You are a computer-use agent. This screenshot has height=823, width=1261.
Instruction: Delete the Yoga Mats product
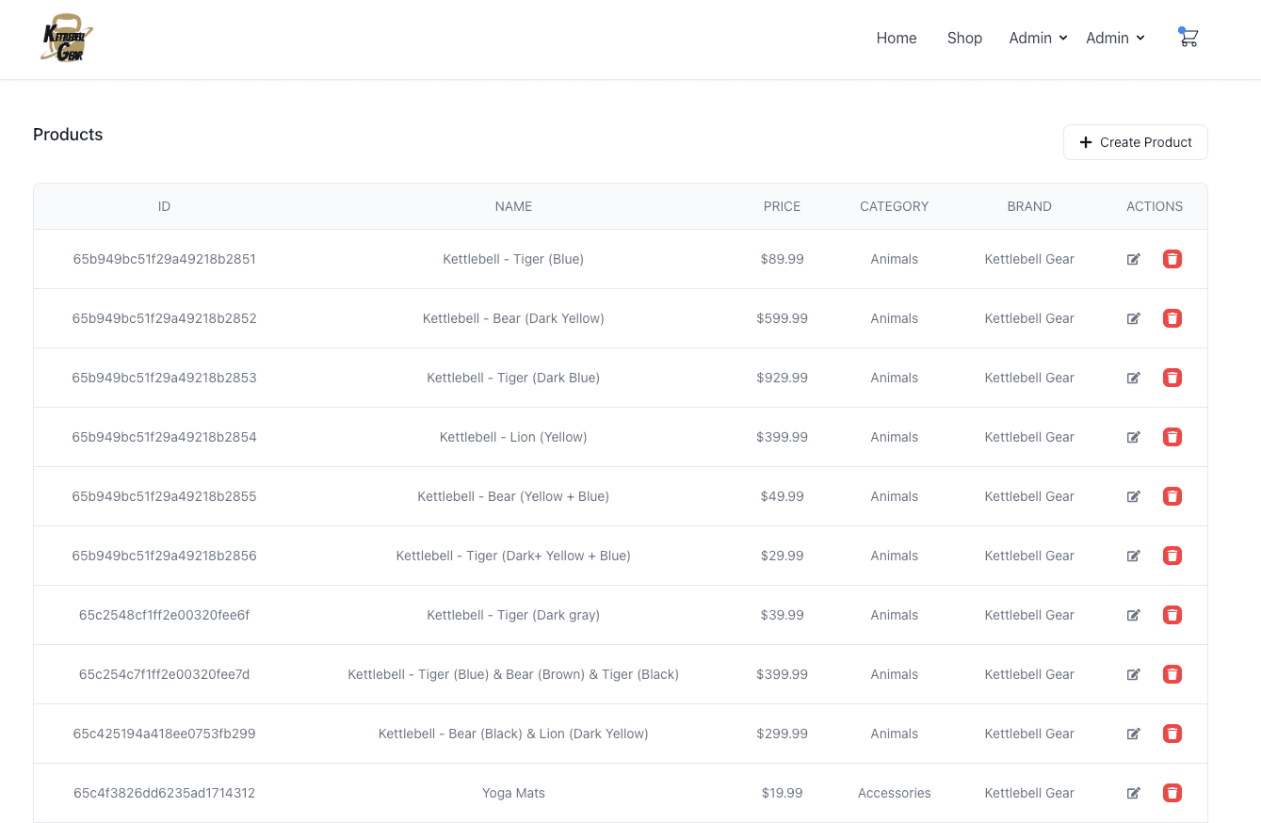pyautogui.click(x=1172, y=793)
